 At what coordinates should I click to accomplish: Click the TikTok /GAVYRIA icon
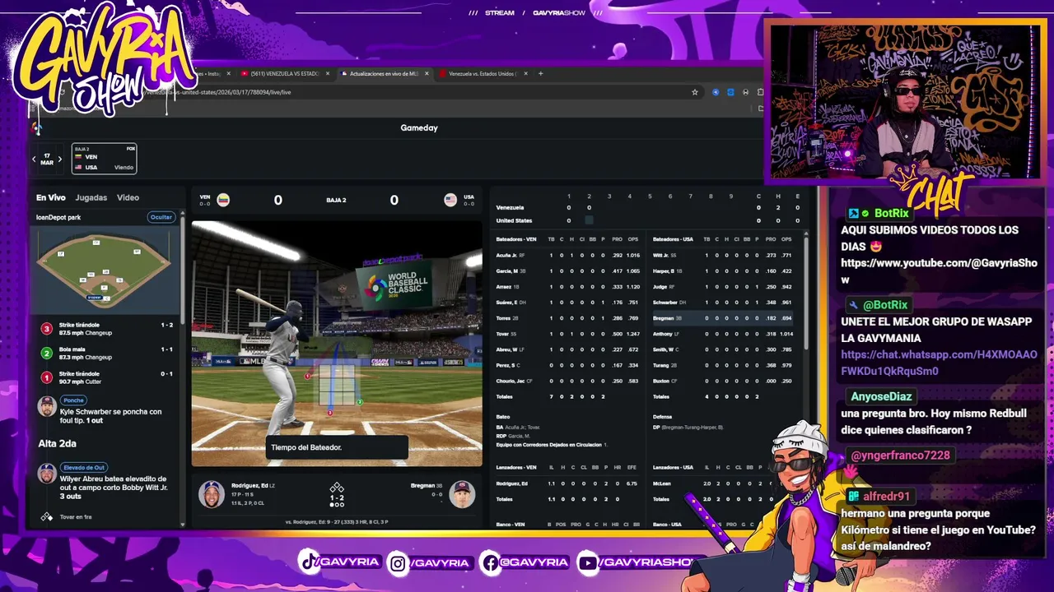pyautogui.click(x=310, y=562)
